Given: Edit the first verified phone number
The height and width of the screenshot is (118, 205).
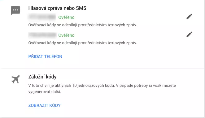Looking at the screenshot, I should point(189,16).
